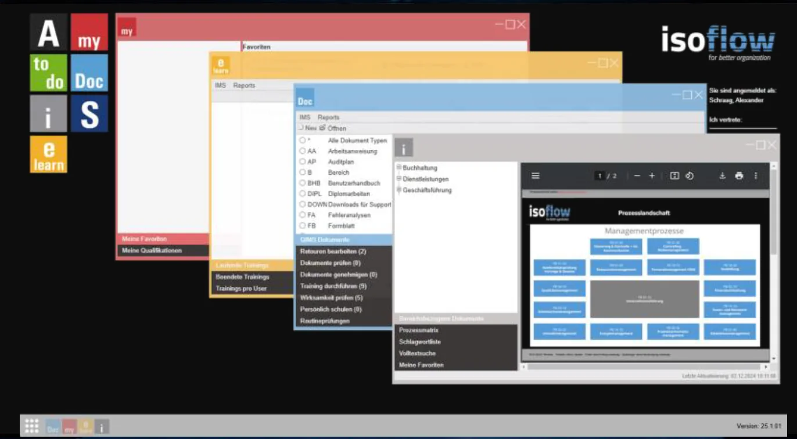The height and width of the screenshot is (439, 797).
Task: Click the PDF vertical scrollbar thumb
Action: pos(773,212)
